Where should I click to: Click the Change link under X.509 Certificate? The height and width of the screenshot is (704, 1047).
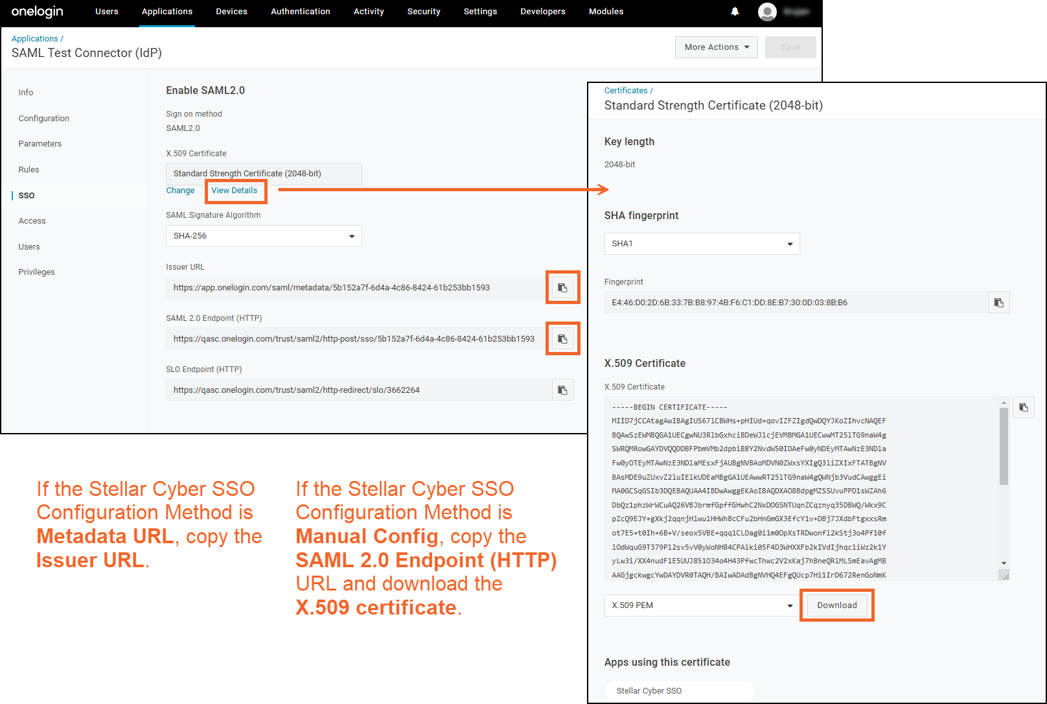point(180,190)
